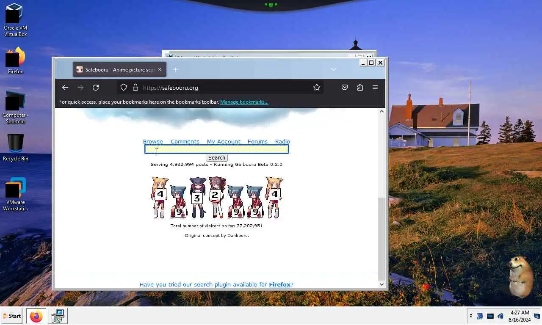Screen dimensions: 542x325
Task: Go back with the browser back arrow
Action: coord(65,88)
